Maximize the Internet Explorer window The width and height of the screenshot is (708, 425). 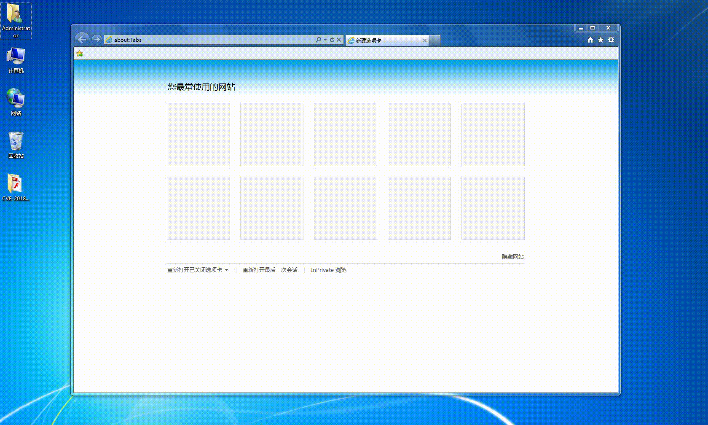tap(592, 28)
